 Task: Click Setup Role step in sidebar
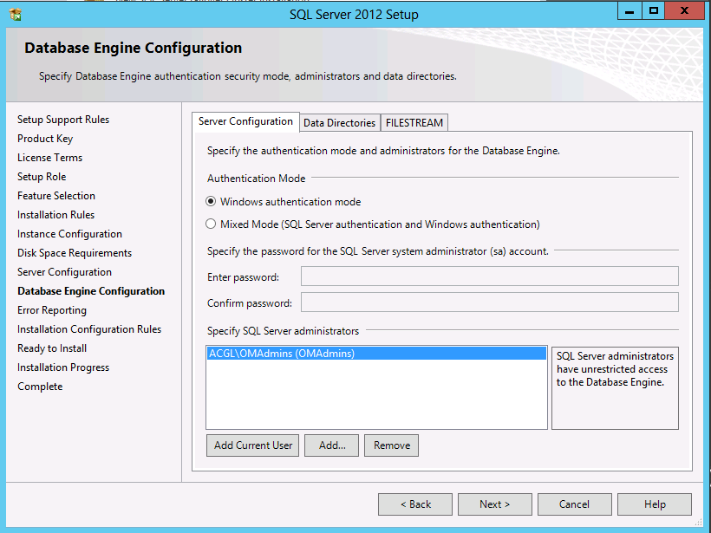click(x=42, y=176)
